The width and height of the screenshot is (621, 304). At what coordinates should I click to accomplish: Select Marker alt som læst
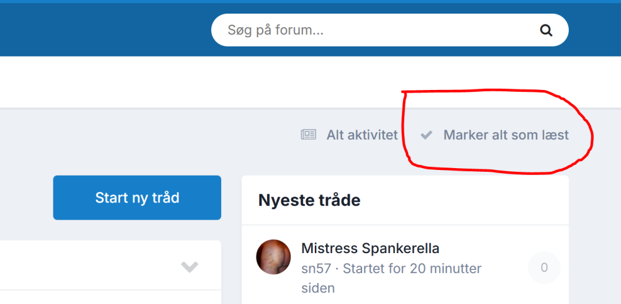(505, 135)
